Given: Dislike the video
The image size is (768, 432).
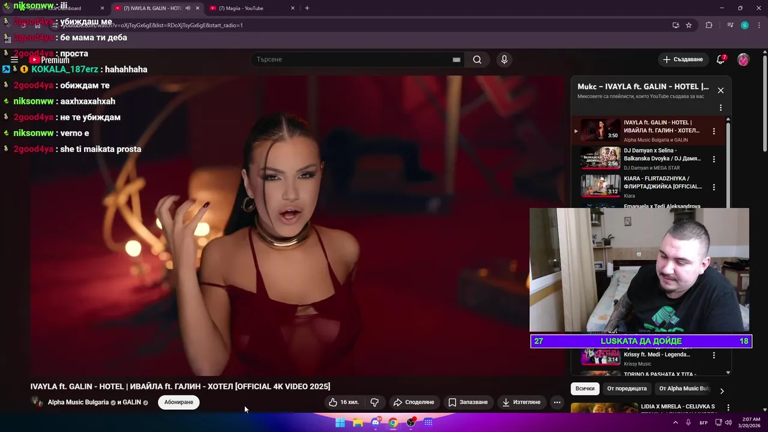Looking at the screenshot, I should point(374,402).
